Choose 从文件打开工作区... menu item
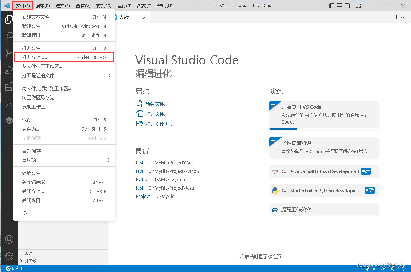 tap(64, 66)
